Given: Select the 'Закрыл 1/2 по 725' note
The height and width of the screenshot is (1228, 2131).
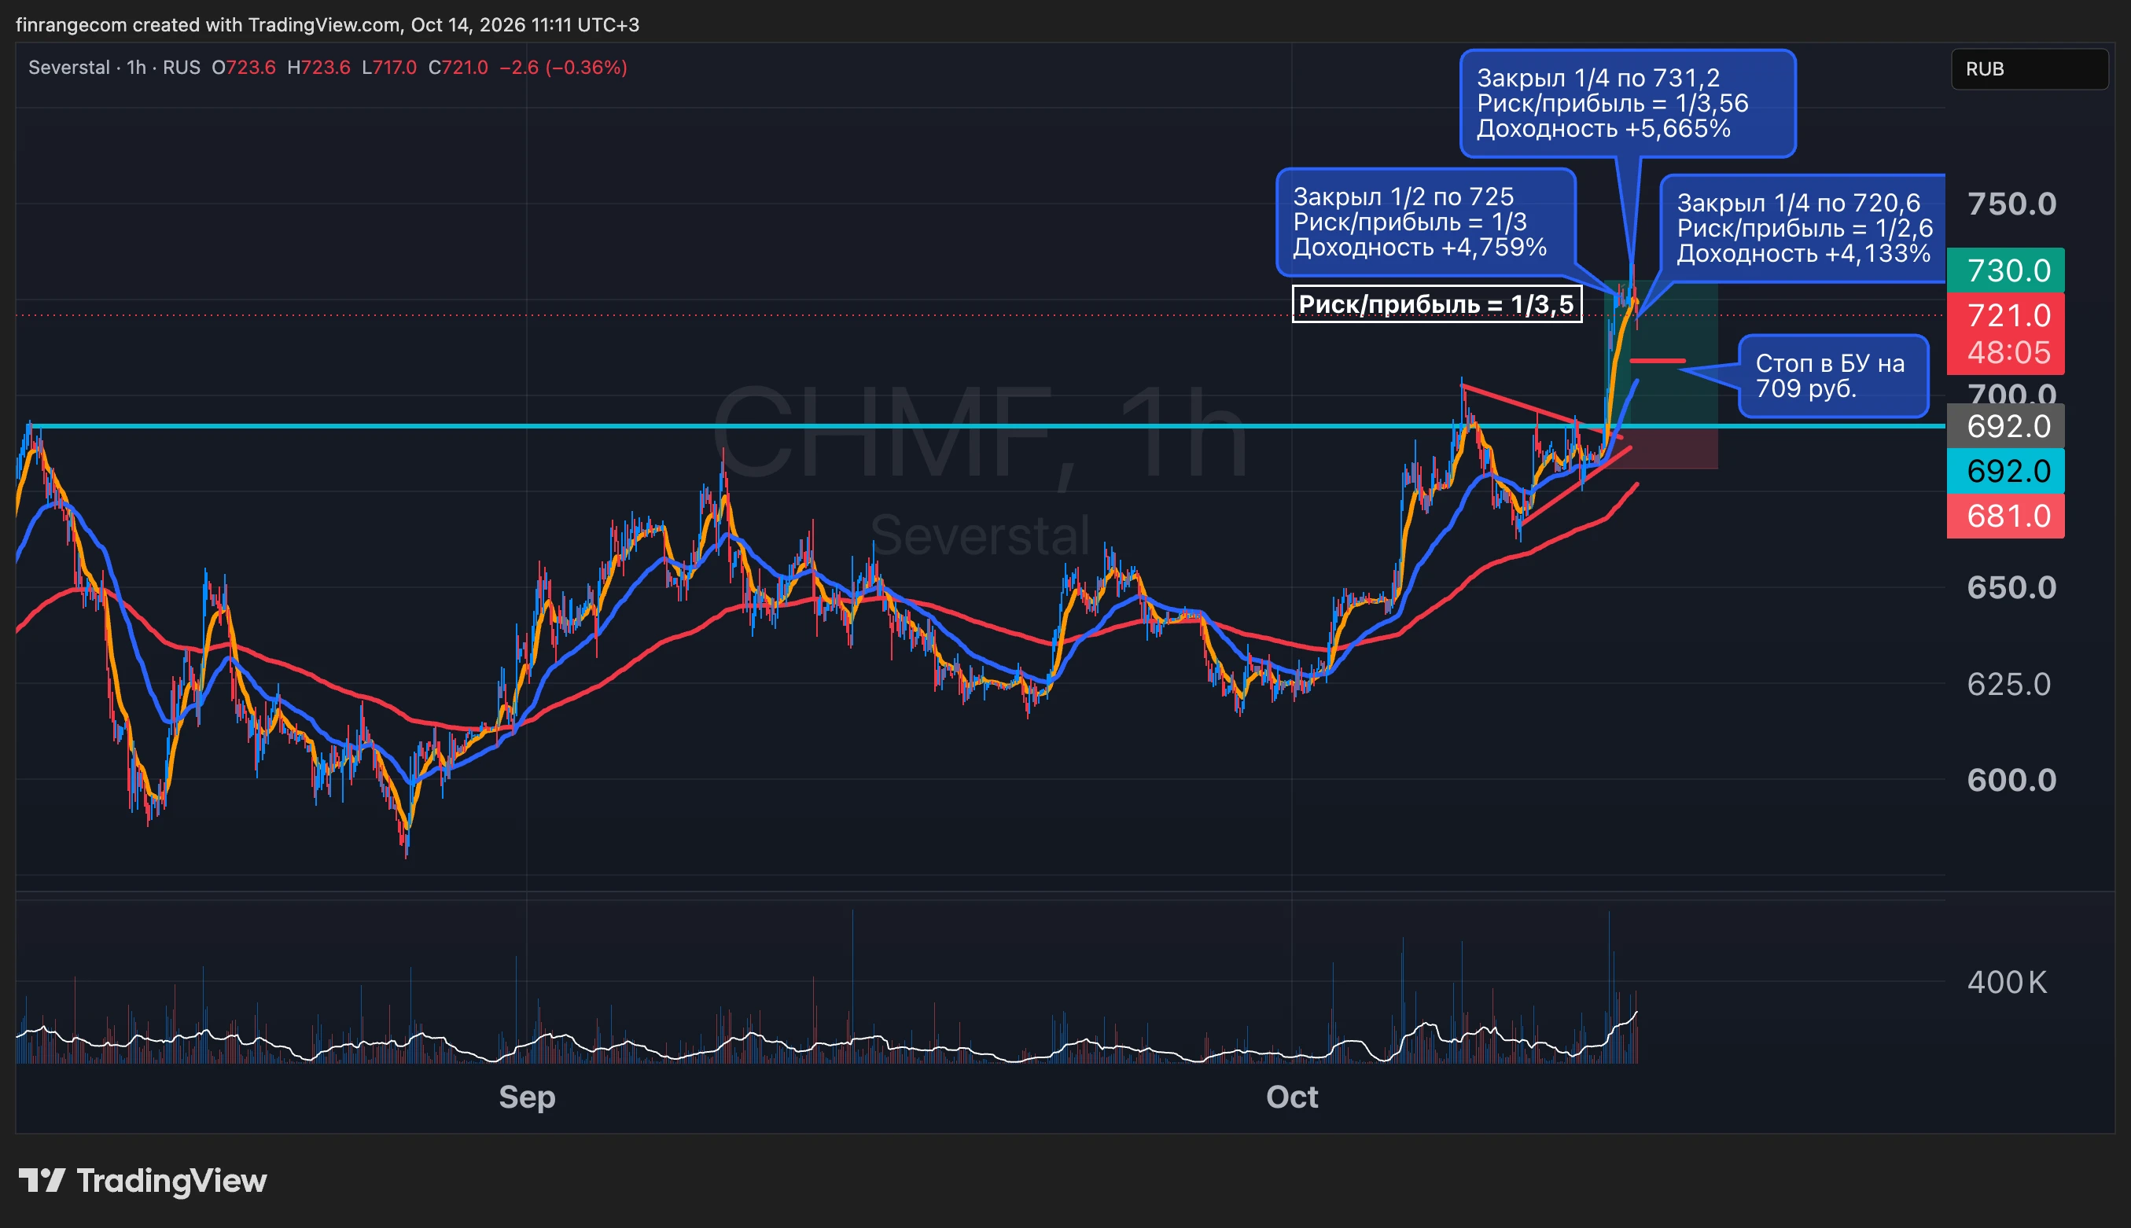Looking at the screenshot, I should point(1426,222).
